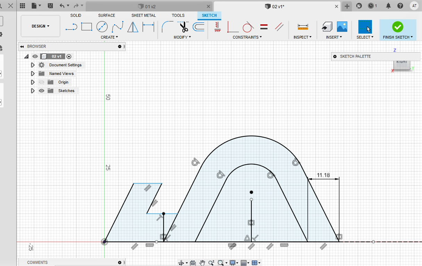Activate the Select cursor tool

pyautogui.click(x=365, y=27)
